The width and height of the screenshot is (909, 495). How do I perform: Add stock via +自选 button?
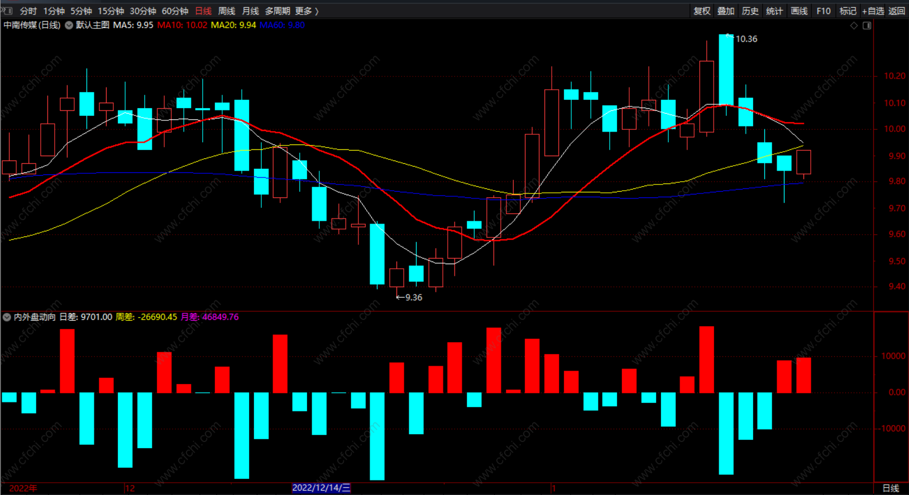coord(873,11)
